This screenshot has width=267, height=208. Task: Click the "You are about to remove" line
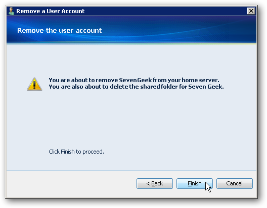pos(134,80)
